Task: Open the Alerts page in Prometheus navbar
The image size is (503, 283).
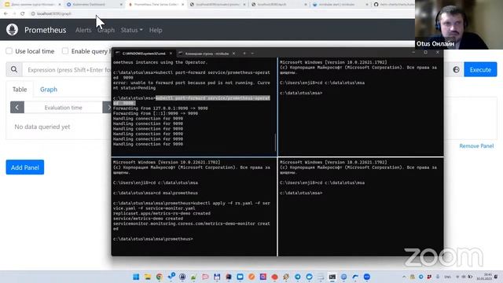Action: (x=83, y=30)
